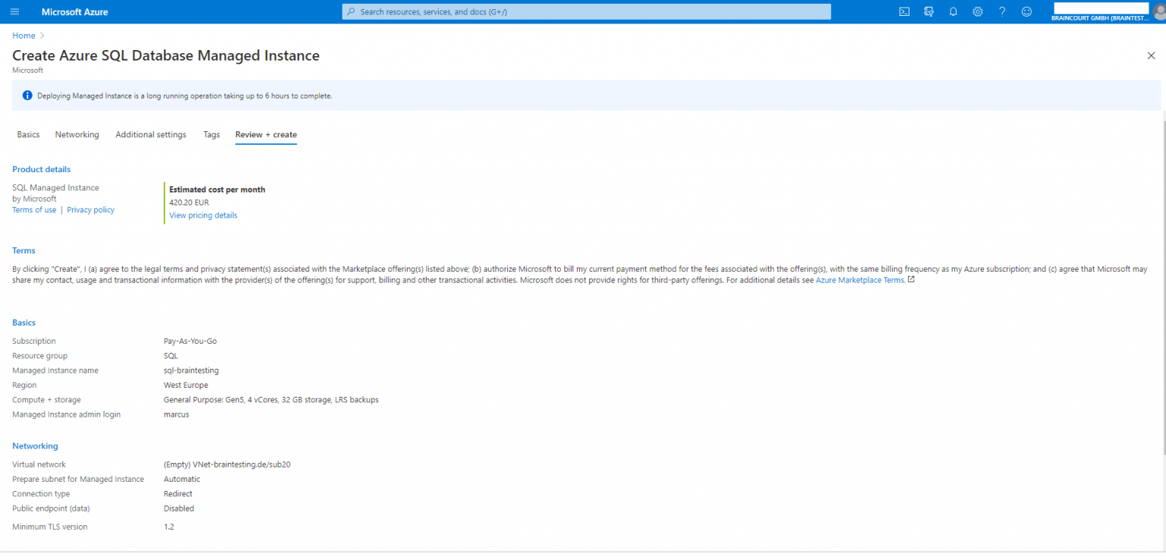Open the Help question mark menu
The height and width of the screenshot is (560, 1166).
(x=1001, y=11)
